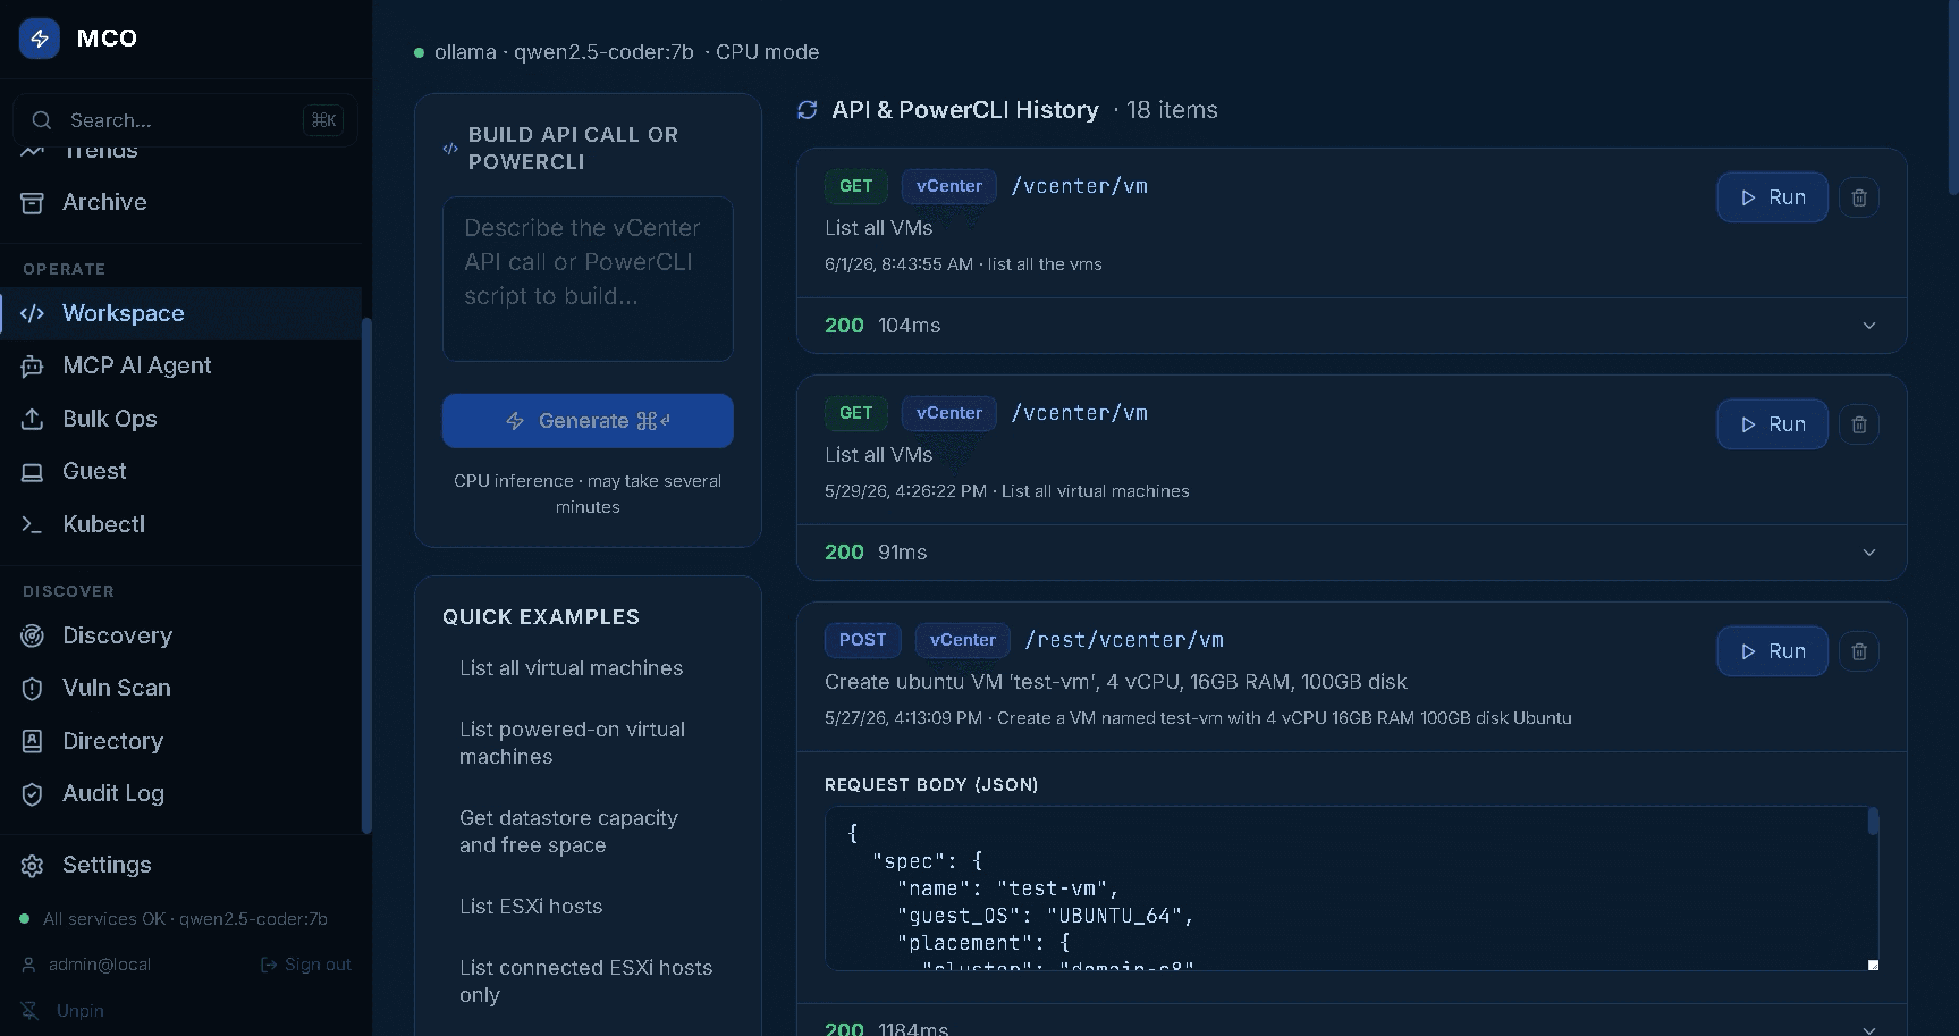The image size is (1959, 1036).
Task: Click the JSON editor vertical scrollbar
Action: 1873,822
